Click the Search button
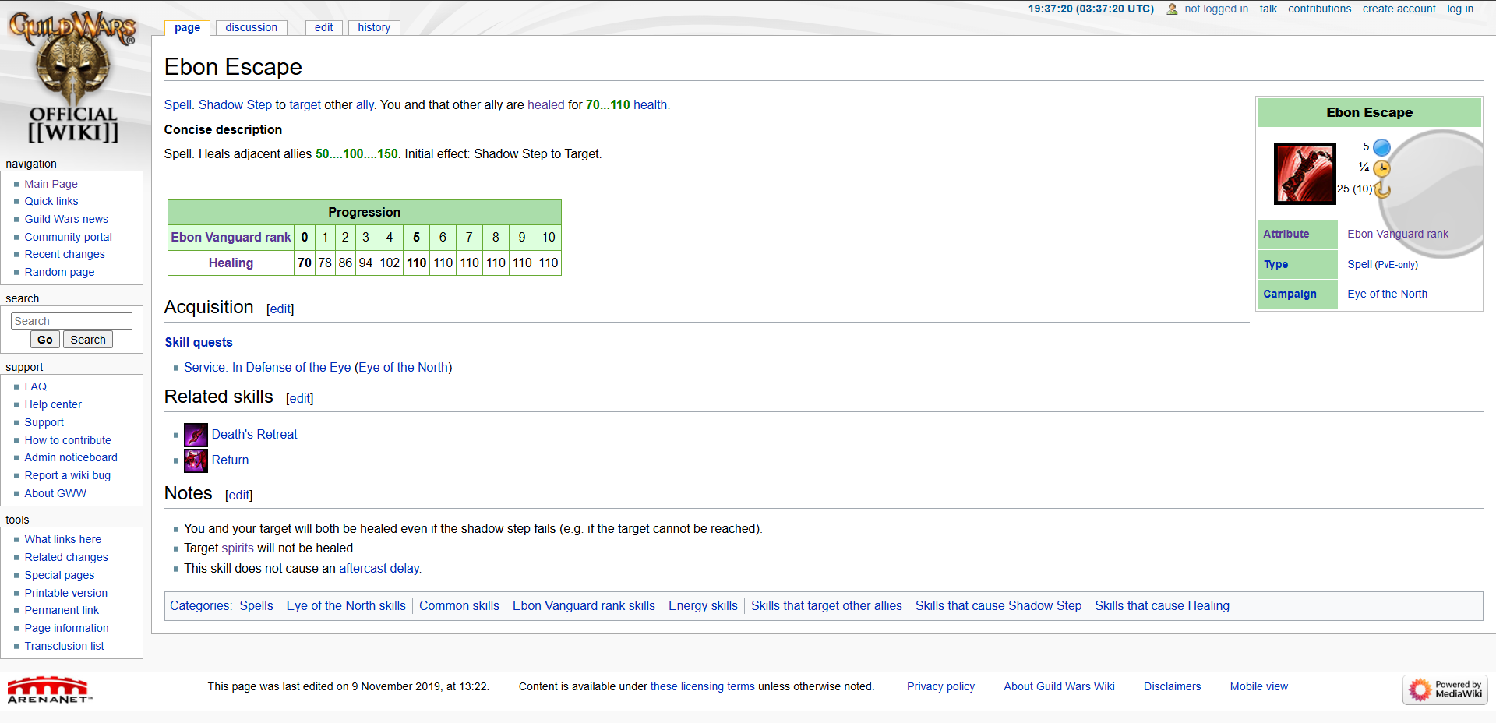 [88, 340]
